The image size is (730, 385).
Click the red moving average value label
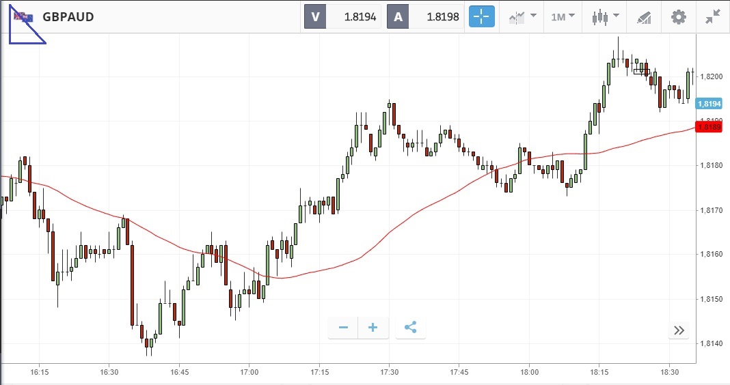pyautogui.click(x=708, y=127)
